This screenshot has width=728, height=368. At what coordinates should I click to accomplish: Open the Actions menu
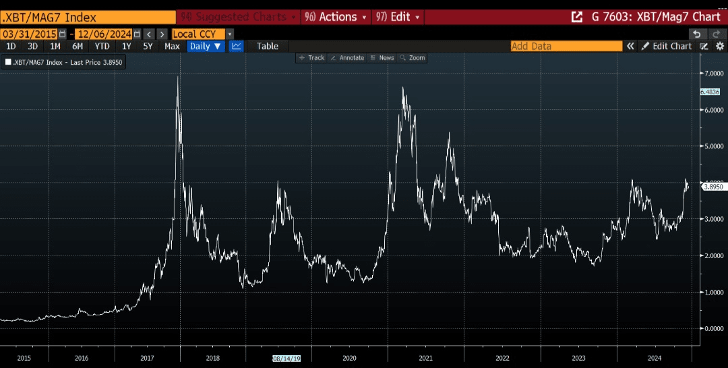click(x=336, y=17)
